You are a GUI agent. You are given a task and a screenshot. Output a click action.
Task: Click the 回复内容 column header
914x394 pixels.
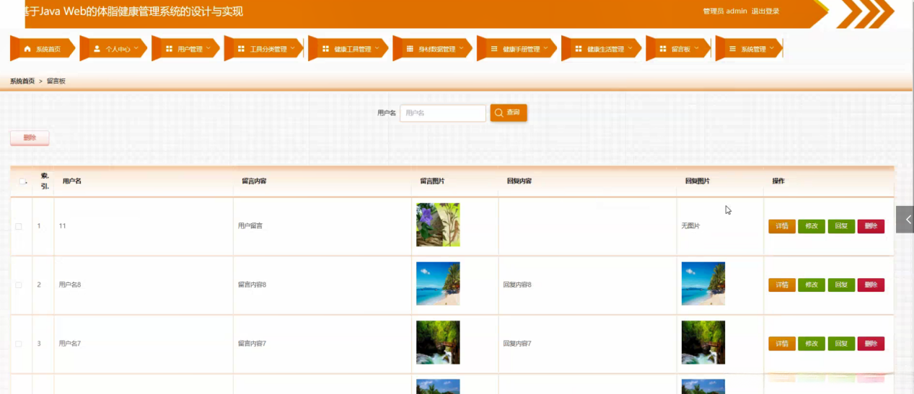(519, 182)
